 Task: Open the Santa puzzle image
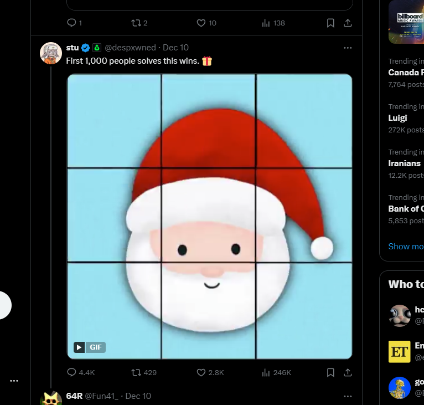point(210,216)
